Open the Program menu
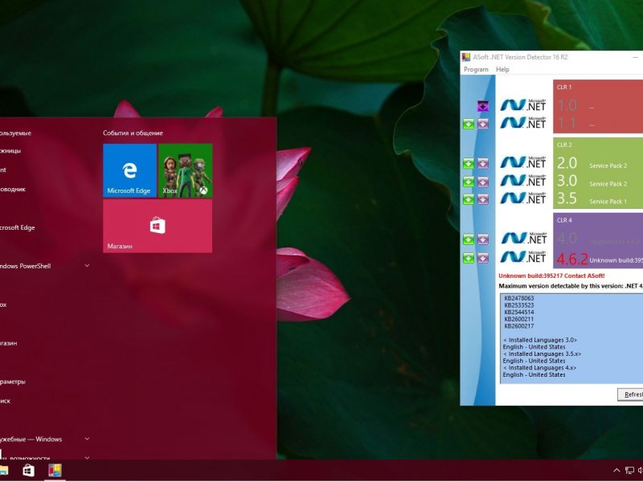Screen dimensions: 643x482 click(476, 70)
